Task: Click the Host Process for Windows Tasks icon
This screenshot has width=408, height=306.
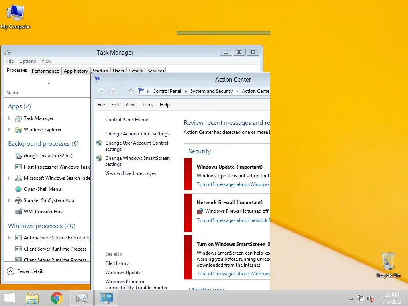Action: 18,167
